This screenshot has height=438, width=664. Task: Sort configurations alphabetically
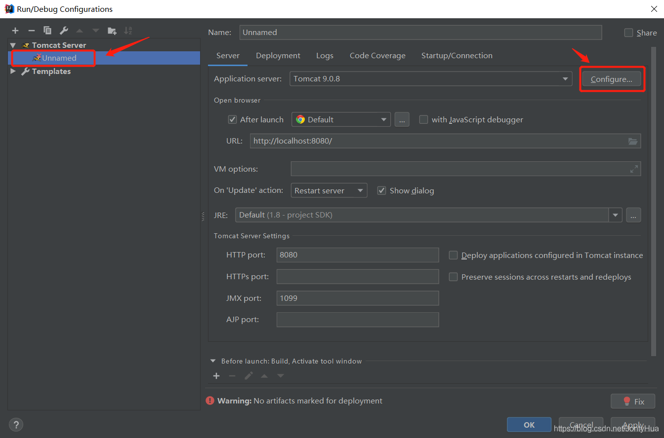click(x=128, y=30)
